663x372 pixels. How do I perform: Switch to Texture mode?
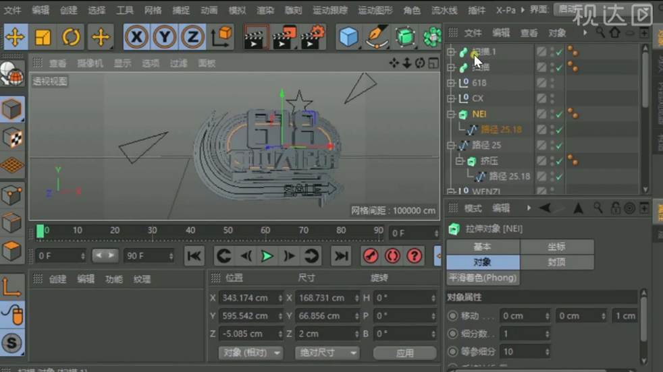click(x=12, y=137)
